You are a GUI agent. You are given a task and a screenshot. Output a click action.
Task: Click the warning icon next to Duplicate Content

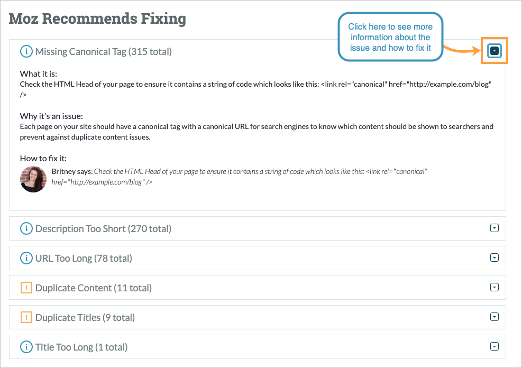26,288
